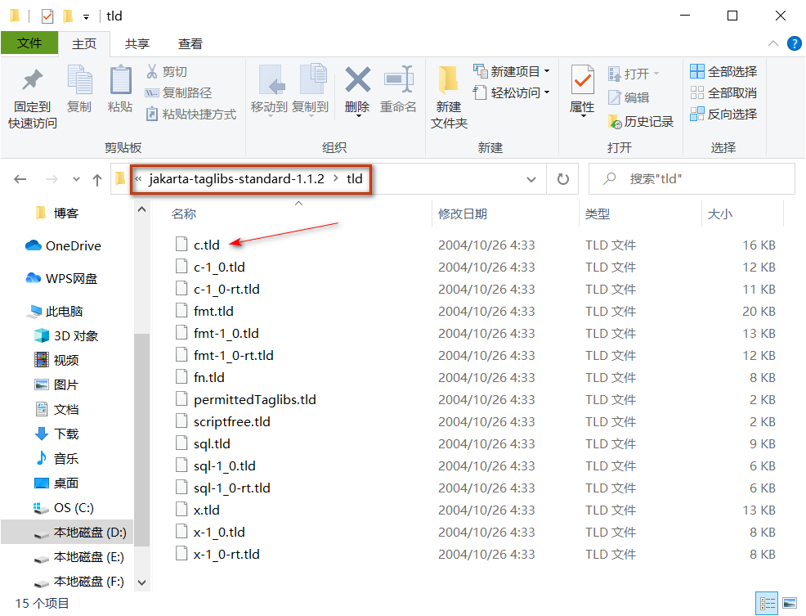Refresh the current folder view
Viewport: 806px width, 616px height.
coord(563,178)
